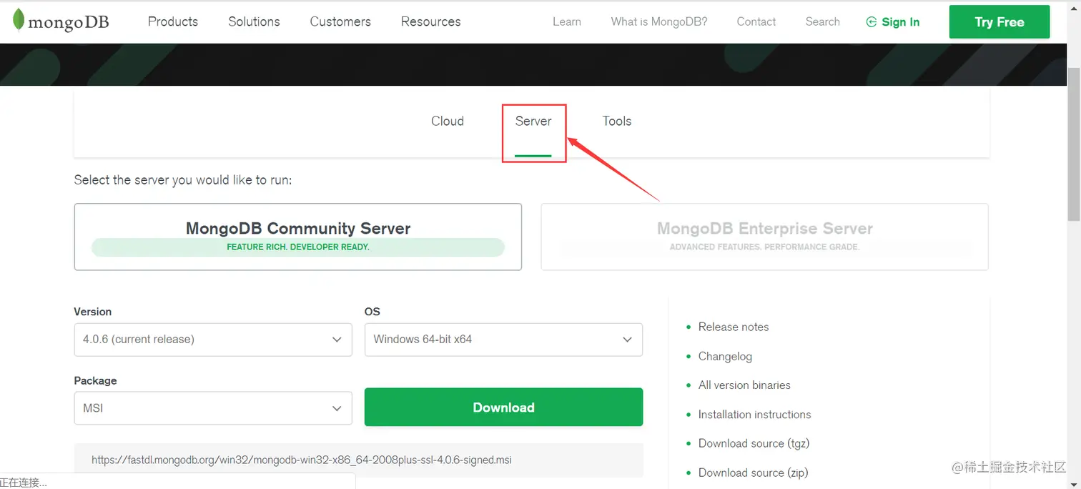Select MongoDB Community Server card
Viewport: 1081px width, 489px height.
[x=298, y=237]
